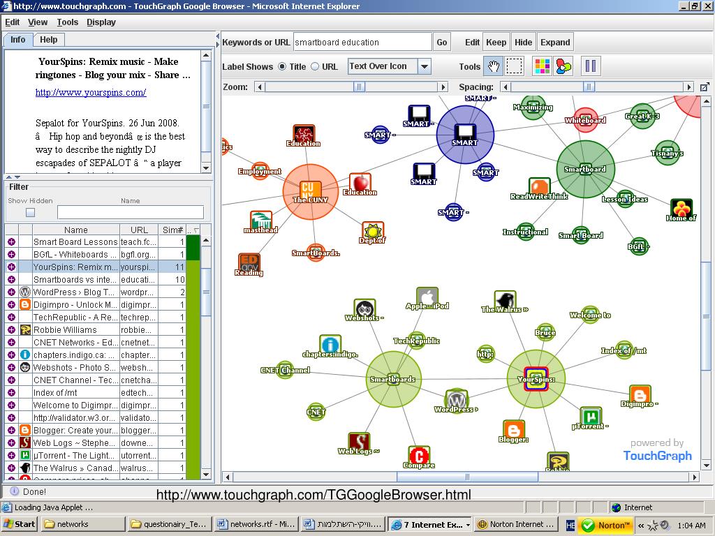The width and height of the screenshot is (715, 536).
Task: Click the µTorrent node icon
Action: click(x=591, y=417)
